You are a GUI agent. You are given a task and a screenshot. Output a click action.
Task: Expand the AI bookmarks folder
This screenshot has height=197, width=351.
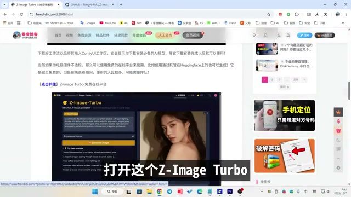275,23
